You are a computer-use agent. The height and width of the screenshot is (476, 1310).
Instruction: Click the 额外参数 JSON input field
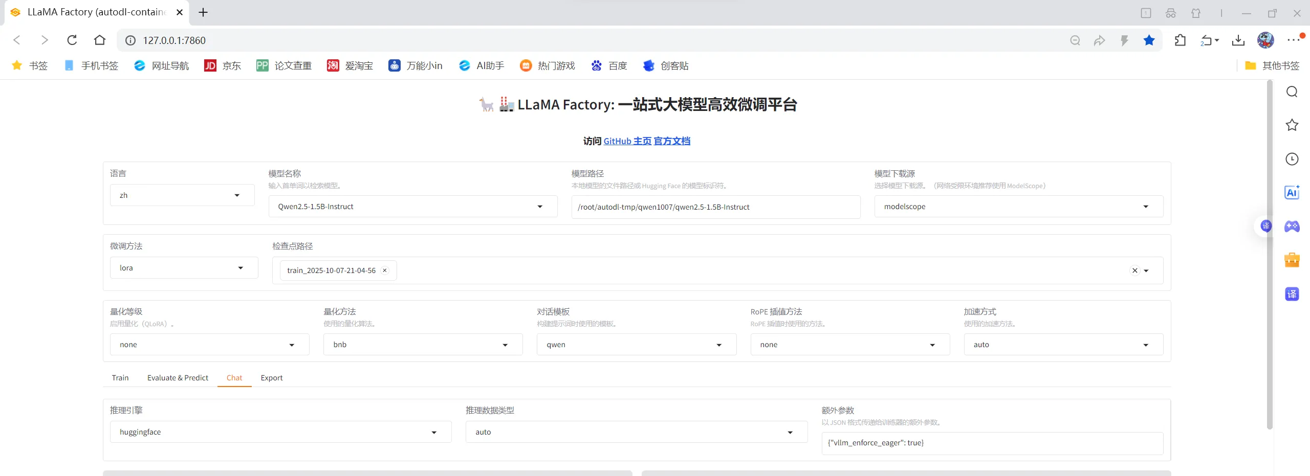(x=992, y=443)
